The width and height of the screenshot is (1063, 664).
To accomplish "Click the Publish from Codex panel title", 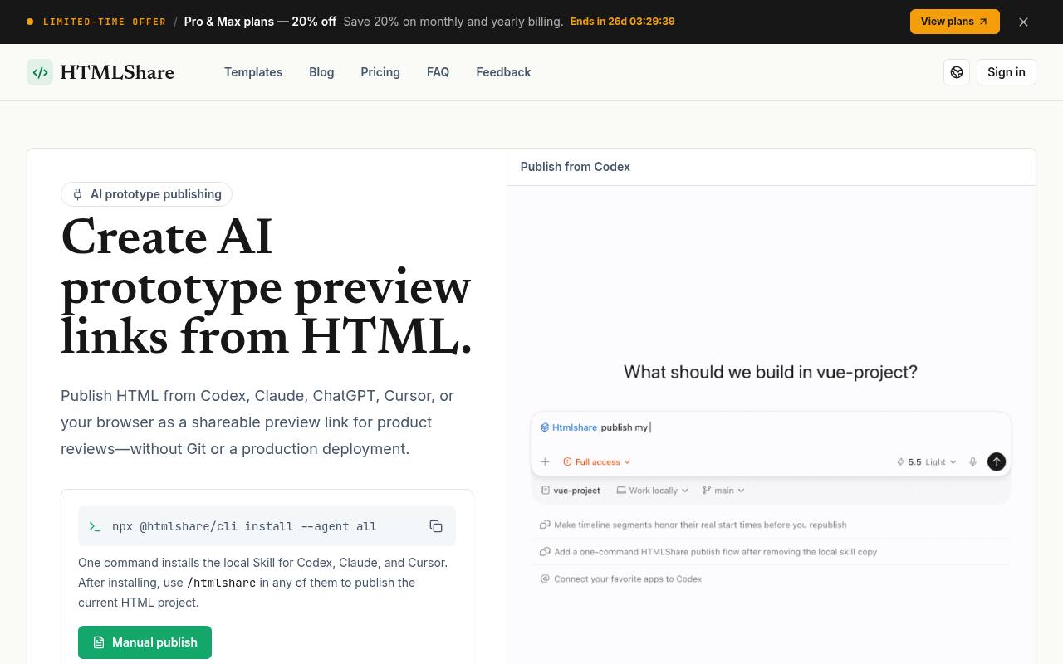I will (576, 167).
